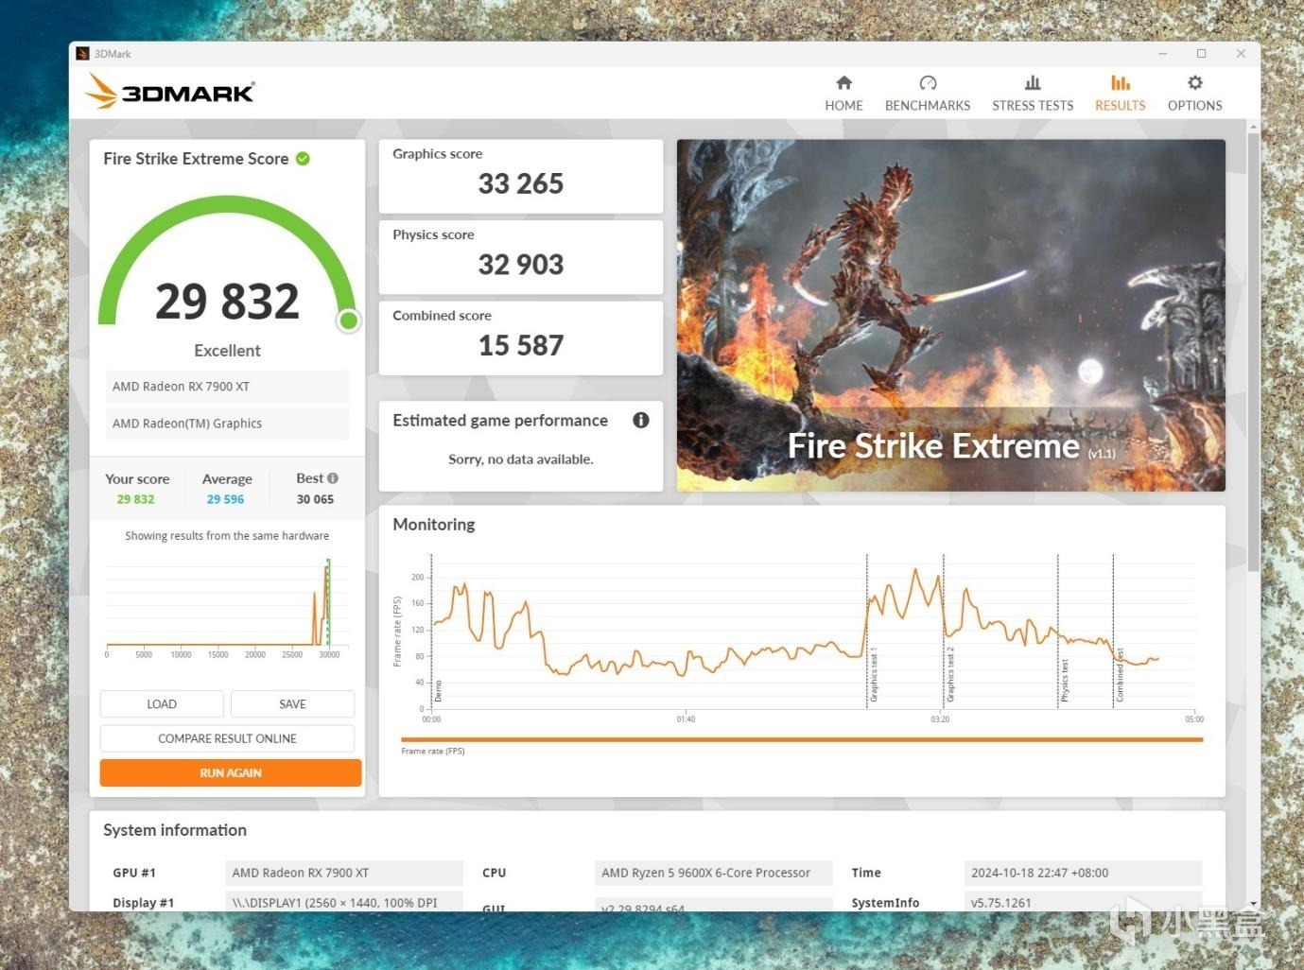Click the Combined score value 15 587
1304x970 pixels.
521,346
